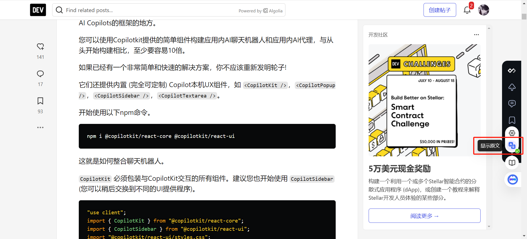The height and width of the screenshot is (239, 527).
Task: Click the npm i @copilotkit install code block
Action: (x=207, y=136)
